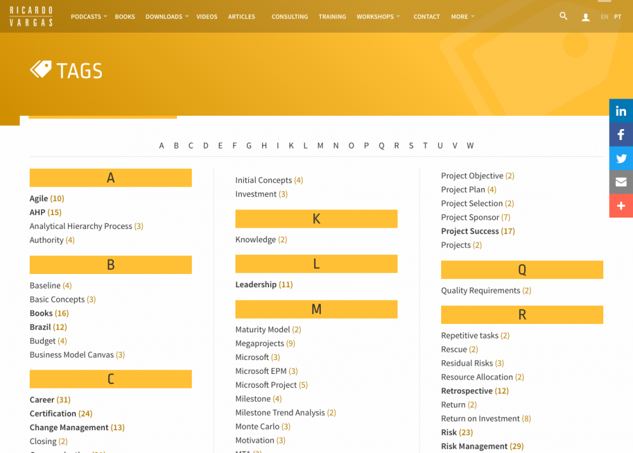Click the search magnifier icon
Screen dimensions: 633x453
point(563,16)
